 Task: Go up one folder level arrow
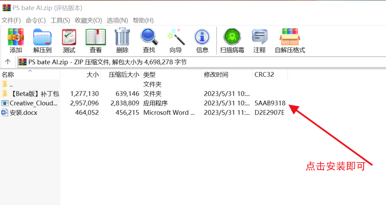coord(8,61)
